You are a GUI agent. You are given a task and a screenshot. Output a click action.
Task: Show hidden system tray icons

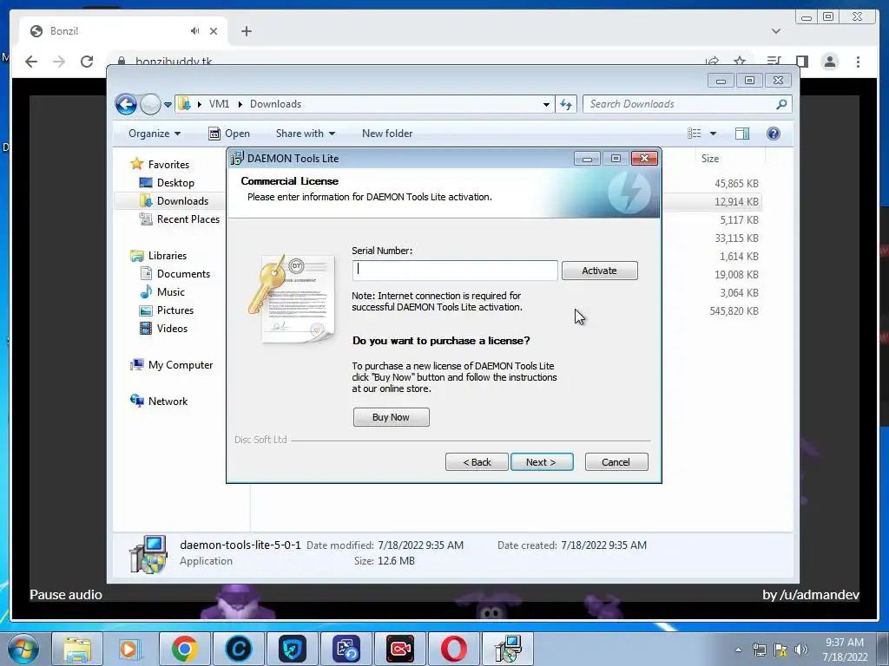738,650
